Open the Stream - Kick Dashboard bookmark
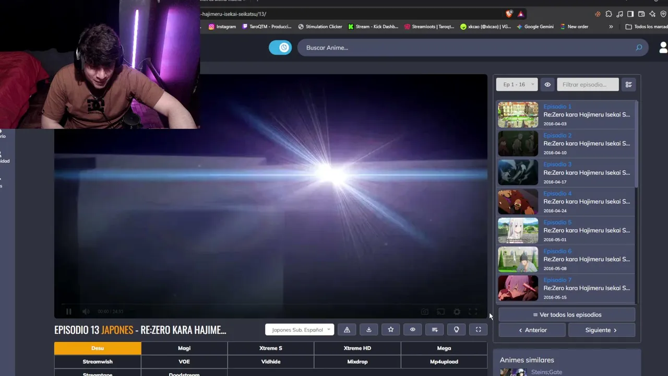668x376 pixels. click(x=373, y=27)
